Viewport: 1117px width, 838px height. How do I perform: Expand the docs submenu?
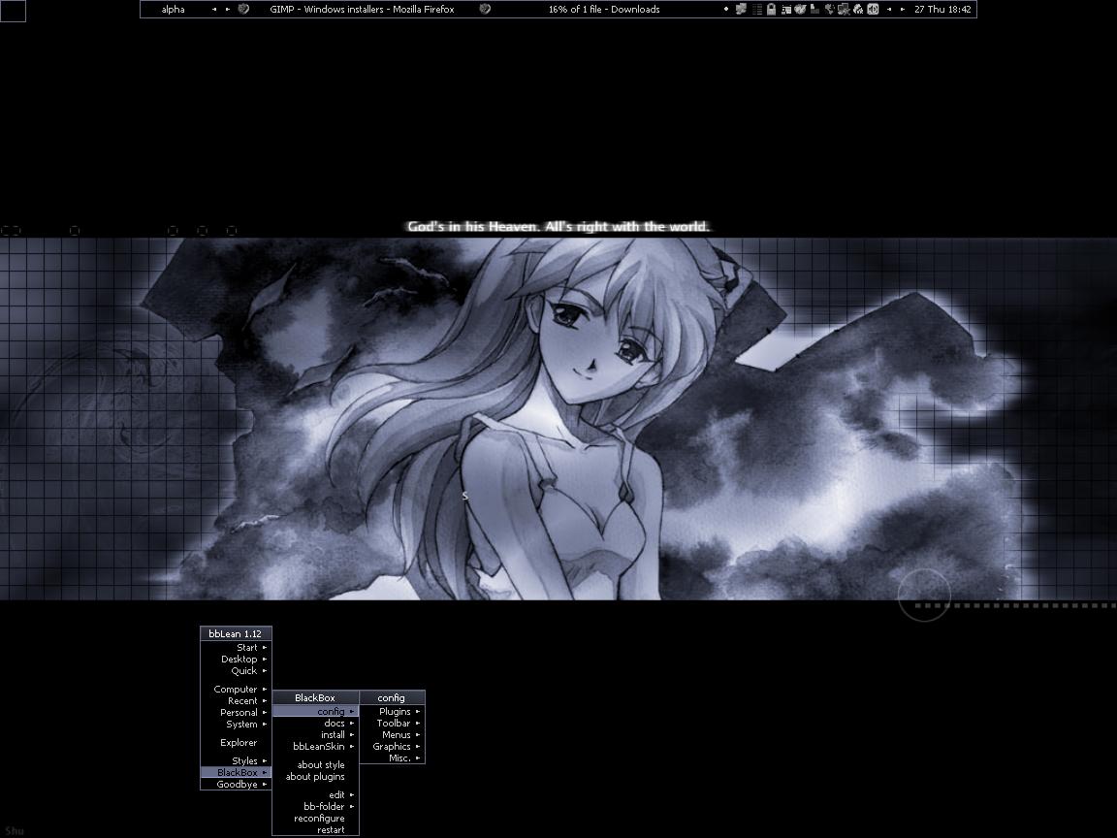pos(315,724)
